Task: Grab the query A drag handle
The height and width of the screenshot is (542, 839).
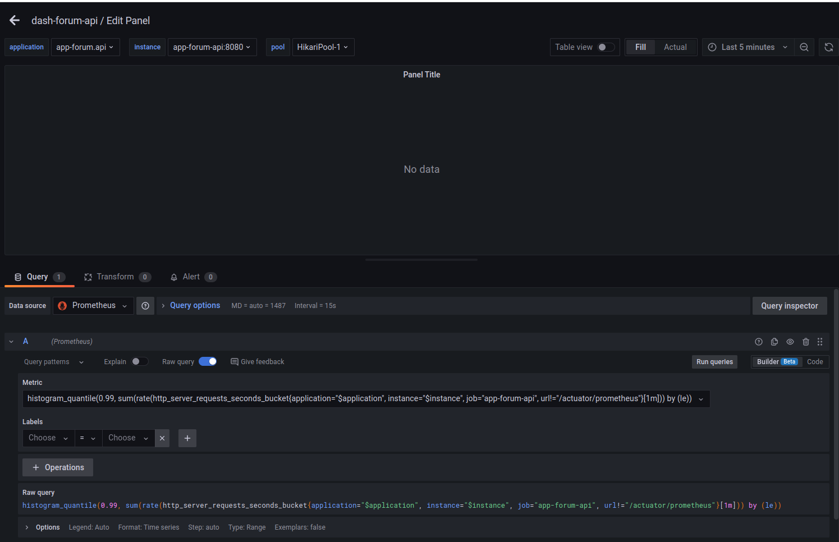Action: click(820, 342)
